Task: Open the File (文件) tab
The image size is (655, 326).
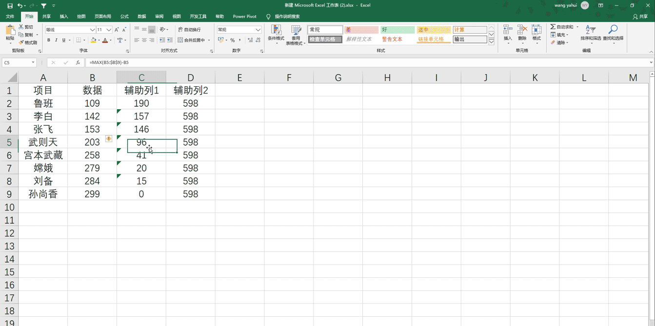Action: pyautogui.click(x=10, y=17)
